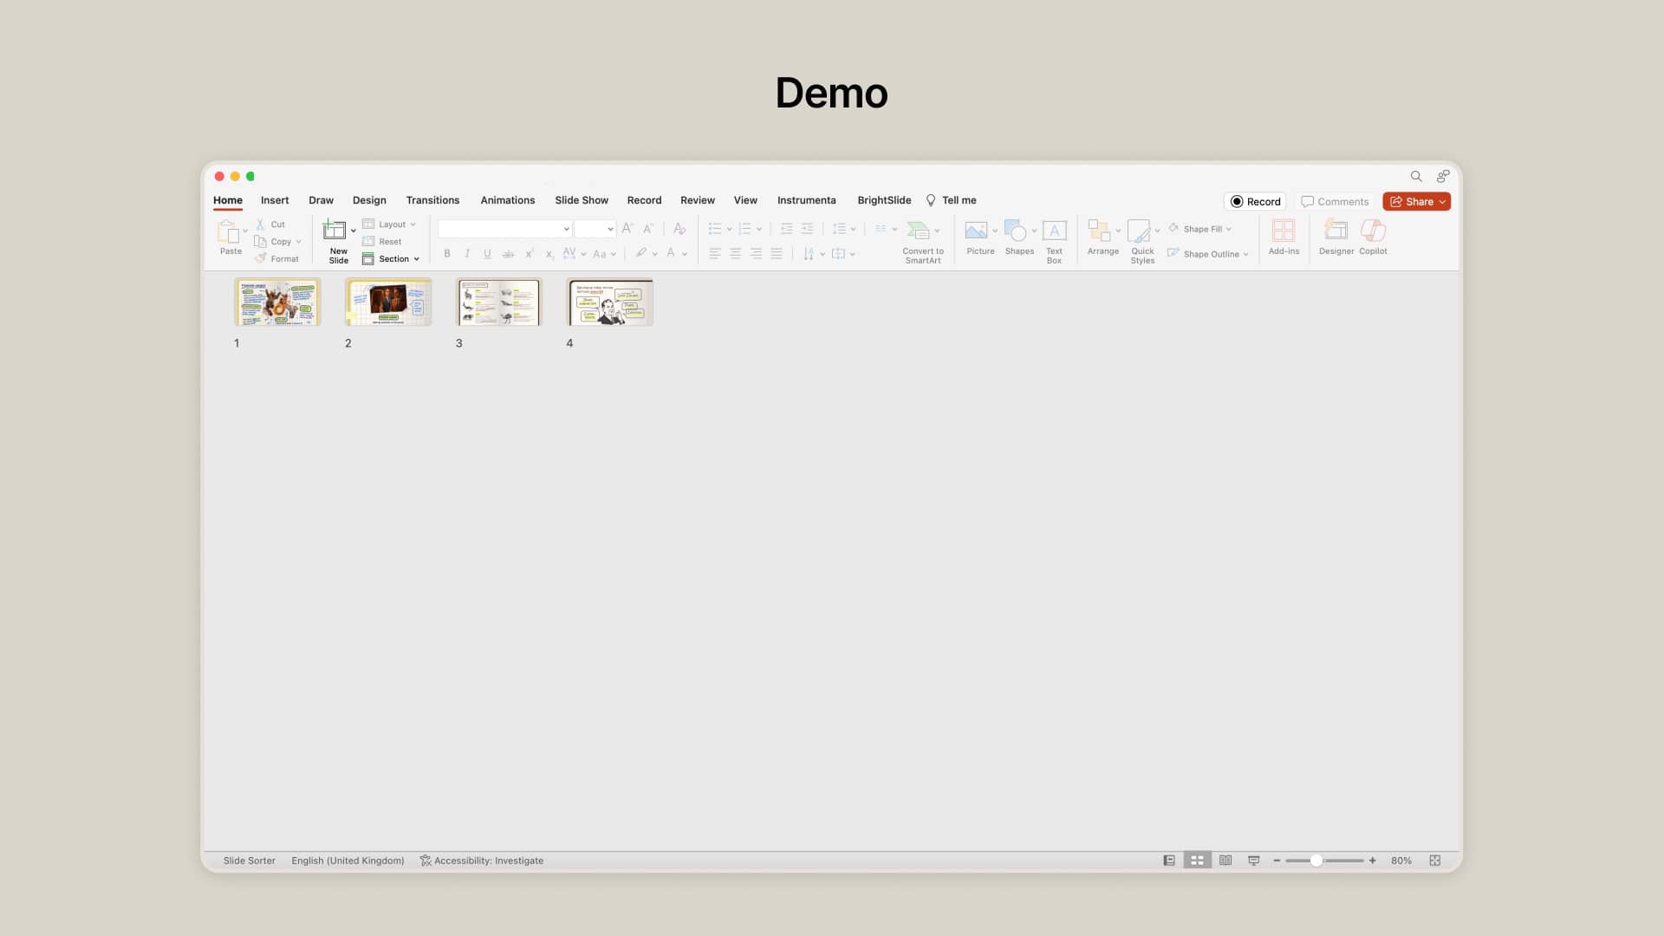Select slide 3 thumbnail
Image resolution: width=1664 pixels, height=936 pixels.
point(498,302)
